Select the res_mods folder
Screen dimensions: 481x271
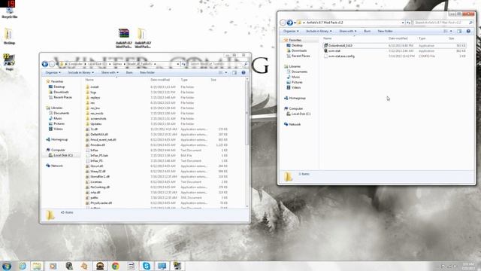[x=97, y=114]
